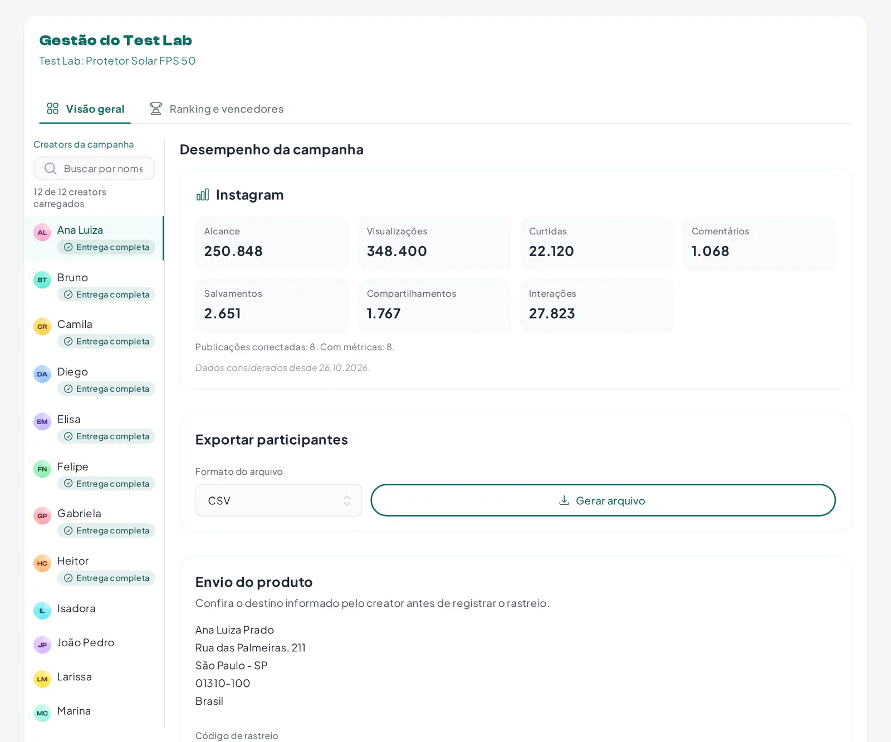Click the search magnifier icon
This screenshot has width=891, height=742.
[51, 169]
